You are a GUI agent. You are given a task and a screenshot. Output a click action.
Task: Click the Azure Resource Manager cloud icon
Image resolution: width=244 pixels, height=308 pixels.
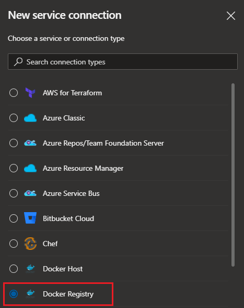30,168
